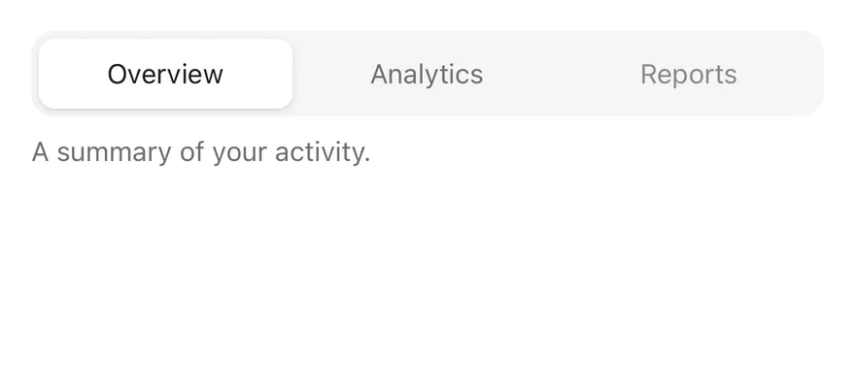
Task: Open the Reports tab
Action: pos(688,74)
